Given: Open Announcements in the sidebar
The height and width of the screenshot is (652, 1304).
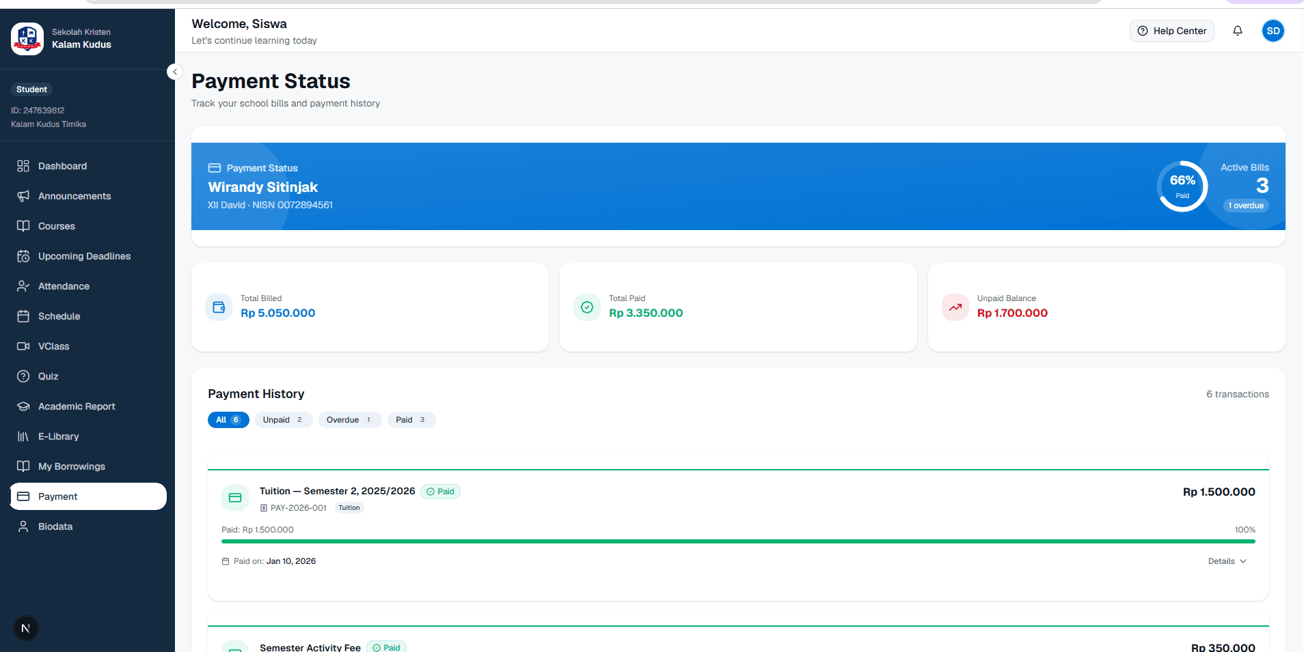Looking at the screenshot, I should point(87,196).
